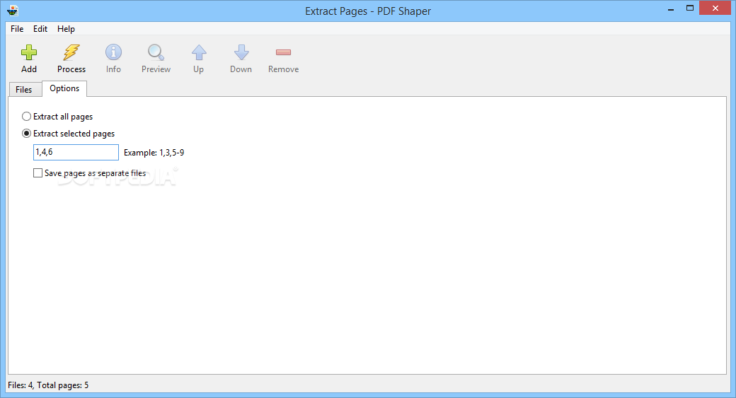Open the Help menu

pyautogui.click(x=66, y=28)
